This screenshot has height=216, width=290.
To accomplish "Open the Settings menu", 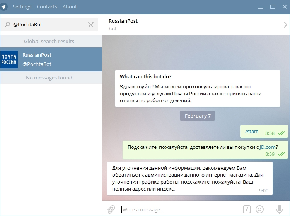I will pos(22,7).
